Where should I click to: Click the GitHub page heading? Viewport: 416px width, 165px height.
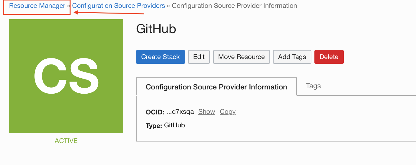pyautogui.click(x=156, y=29)
